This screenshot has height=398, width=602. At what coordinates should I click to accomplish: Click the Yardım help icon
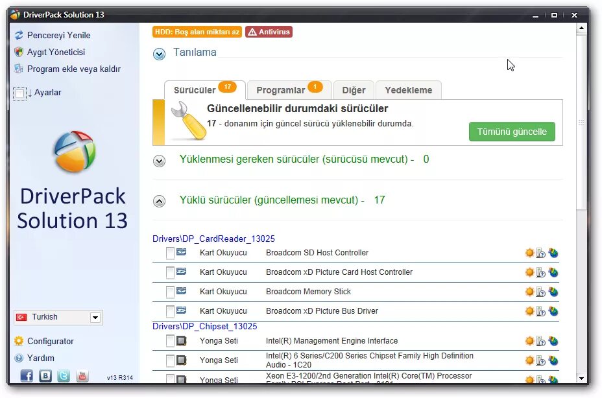pos(19,358)
